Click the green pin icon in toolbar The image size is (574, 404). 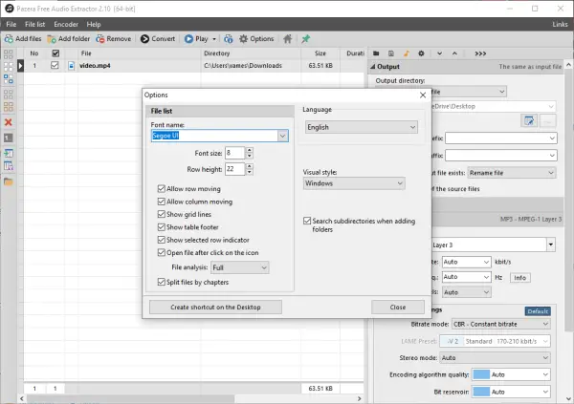(305, 39)
